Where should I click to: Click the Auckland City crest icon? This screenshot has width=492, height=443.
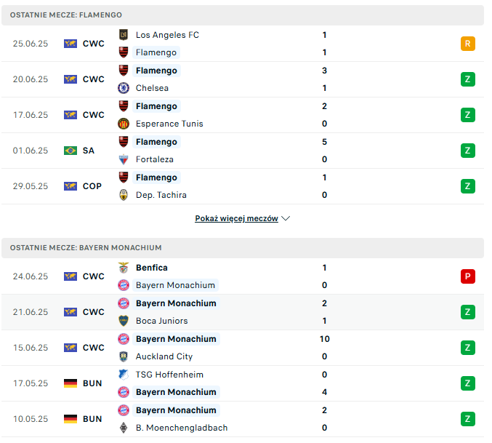click(124, 356)
